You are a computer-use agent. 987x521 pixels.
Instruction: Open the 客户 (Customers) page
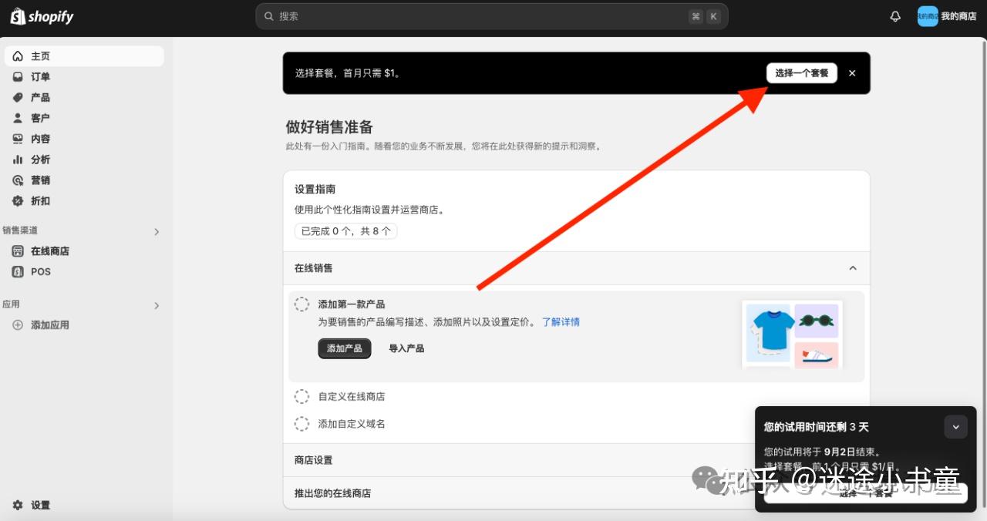tap(39, 118)
